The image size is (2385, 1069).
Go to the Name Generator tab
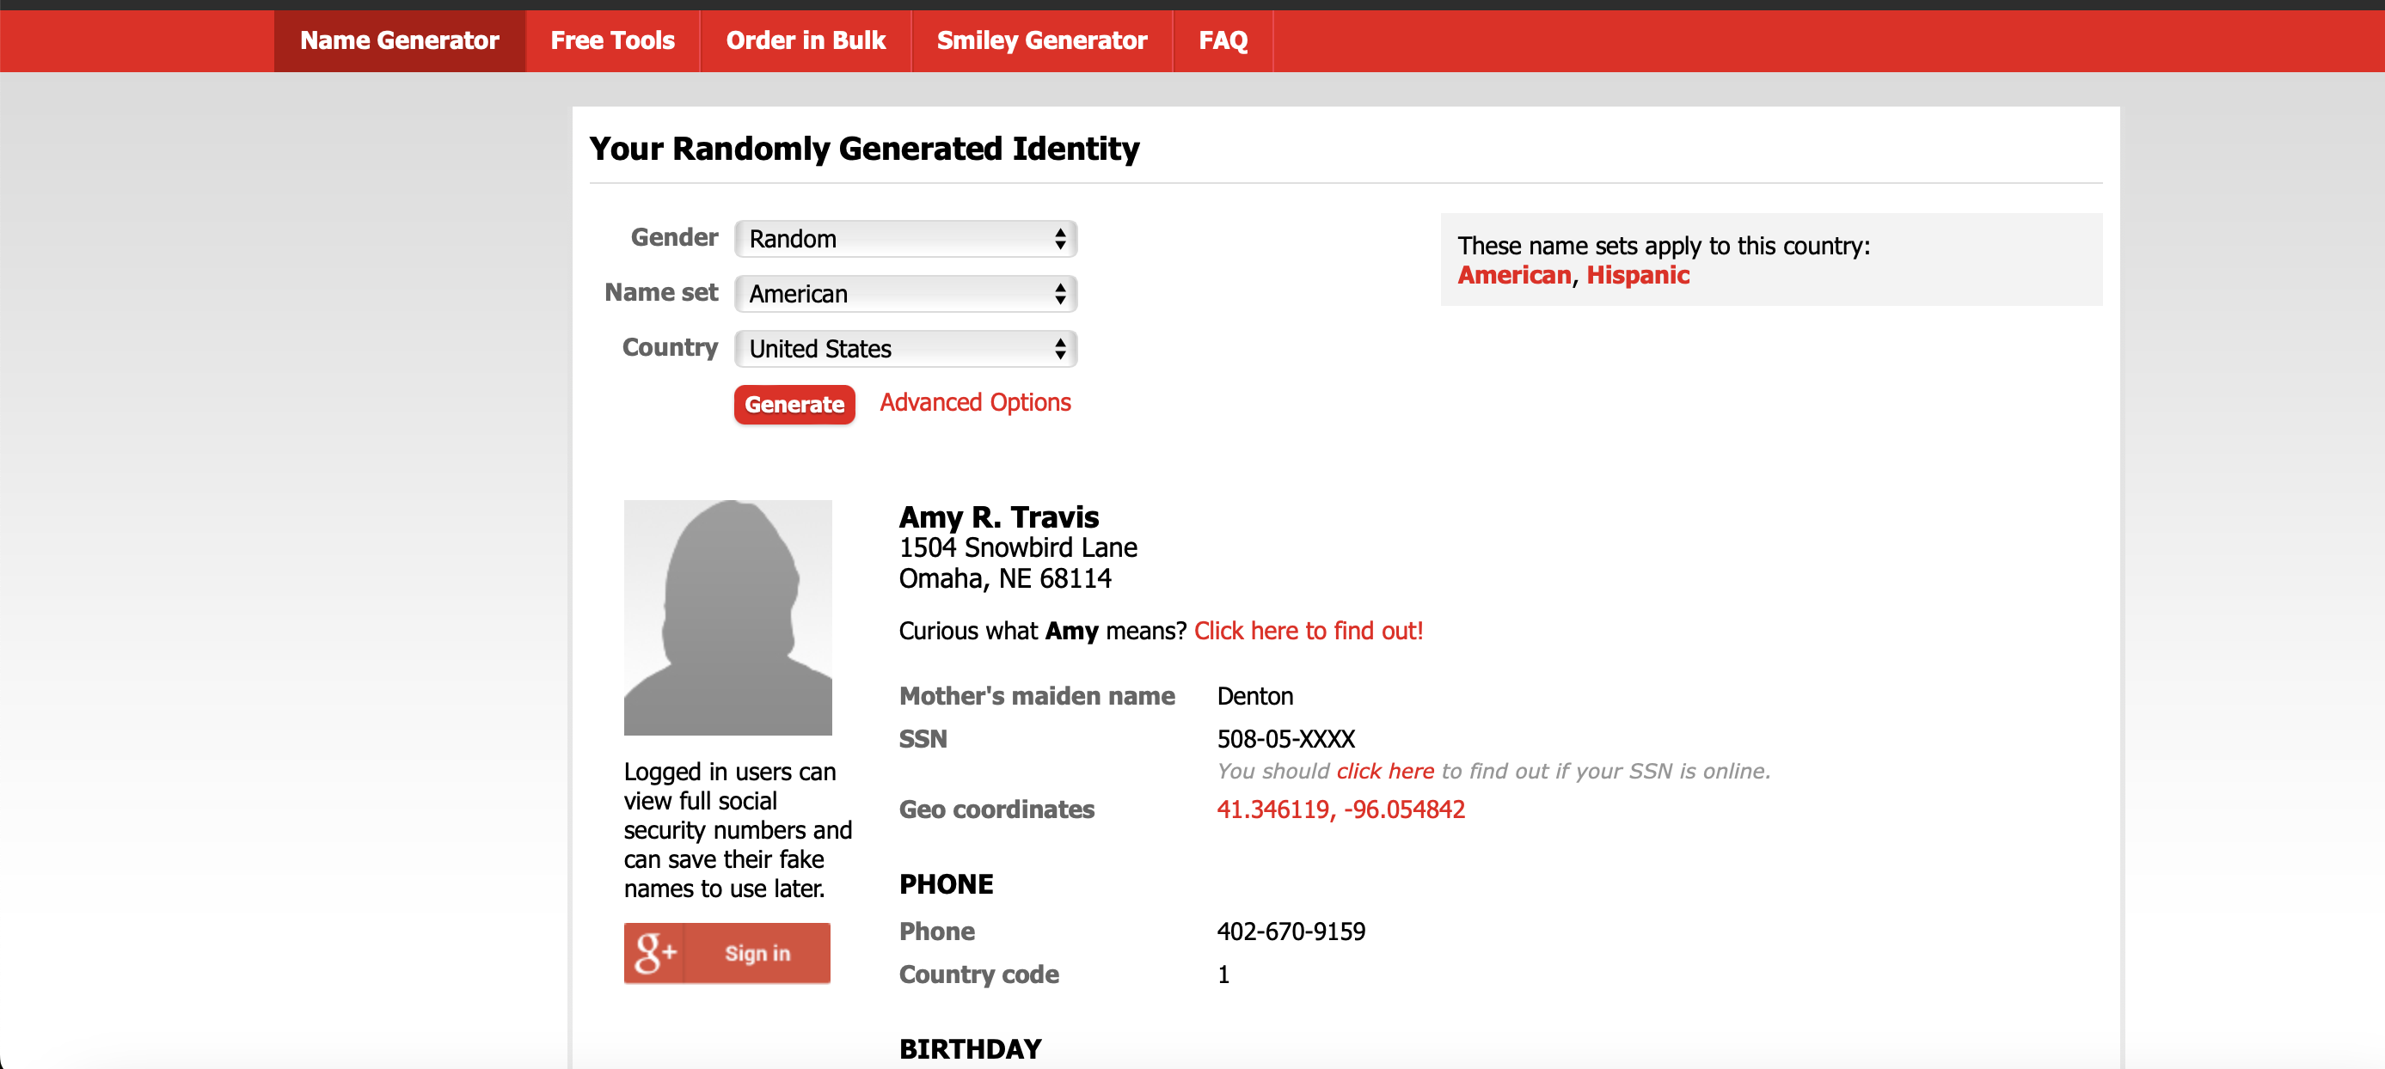399,40
